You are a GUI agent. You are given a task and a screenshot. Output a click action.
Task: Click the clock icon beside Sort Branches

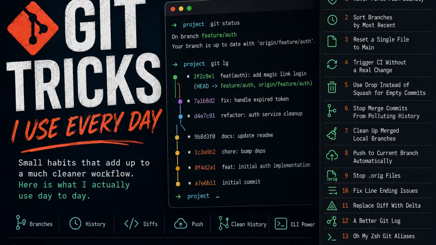[332, 20]
